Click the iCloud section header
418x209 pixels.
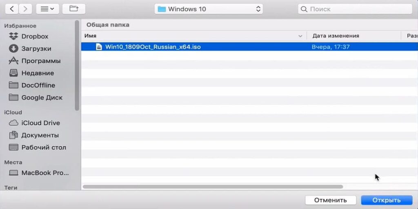click(x=13, y=112)
